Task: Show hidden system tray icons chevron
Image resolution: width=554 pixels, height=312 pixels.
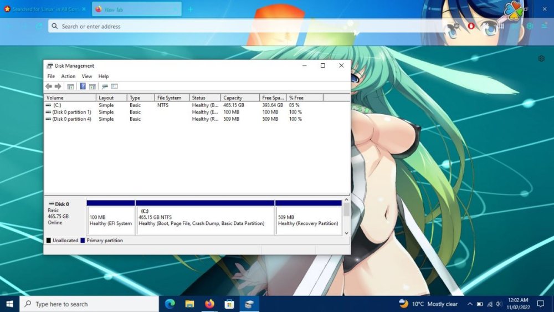Action: point(470,304)
